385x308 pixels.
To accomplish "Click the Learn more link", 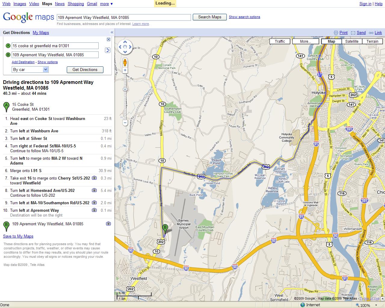I will click(x=140, y=24).
